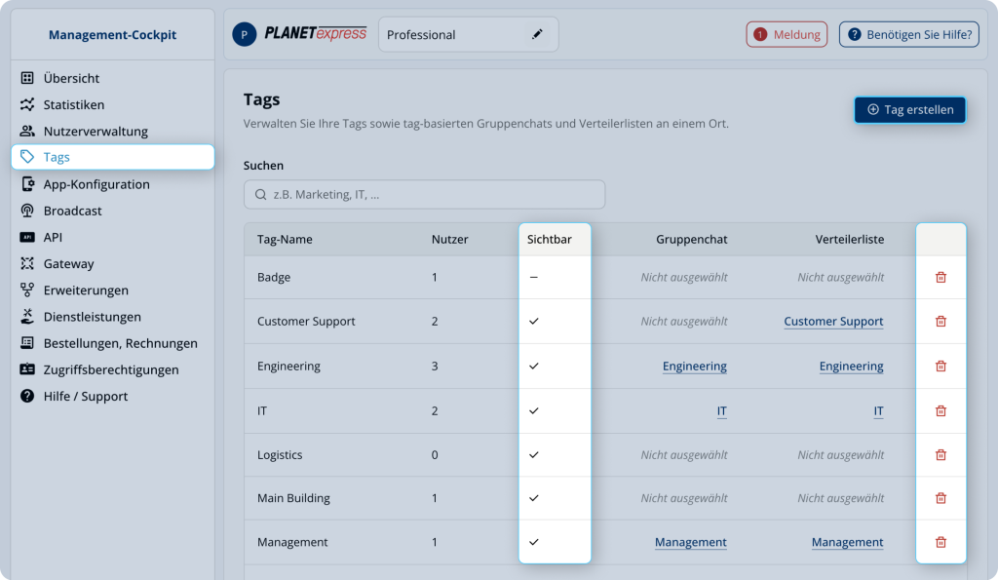The height and width of the screenshot is (580, 998).
Task: Click the Gruppenchat column header
Action: click(x=692, y=240)
